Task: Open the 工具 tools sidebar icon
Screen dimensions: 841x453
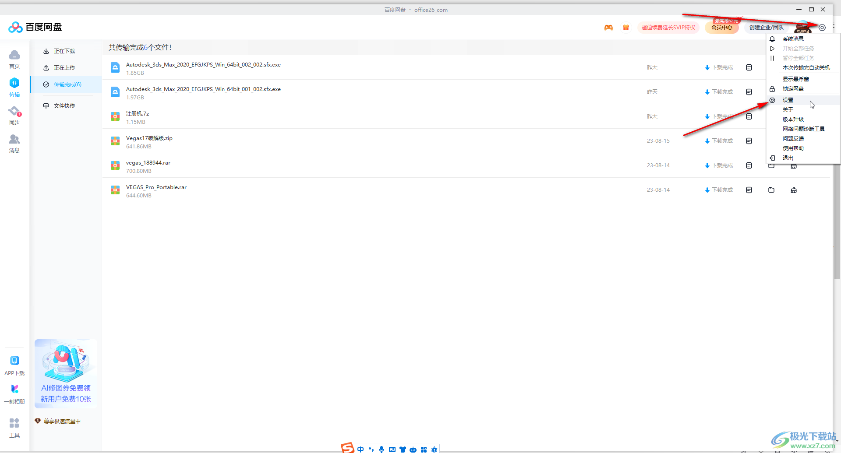Action: click(x=14, y=428)
